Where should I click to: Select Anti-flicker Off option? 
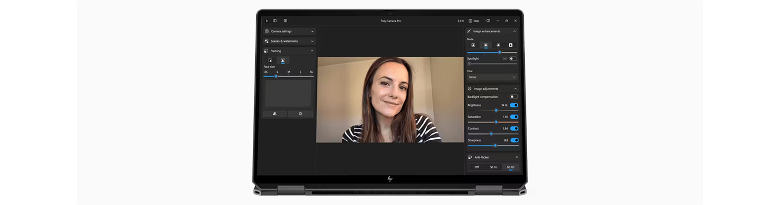click(477, 167)
